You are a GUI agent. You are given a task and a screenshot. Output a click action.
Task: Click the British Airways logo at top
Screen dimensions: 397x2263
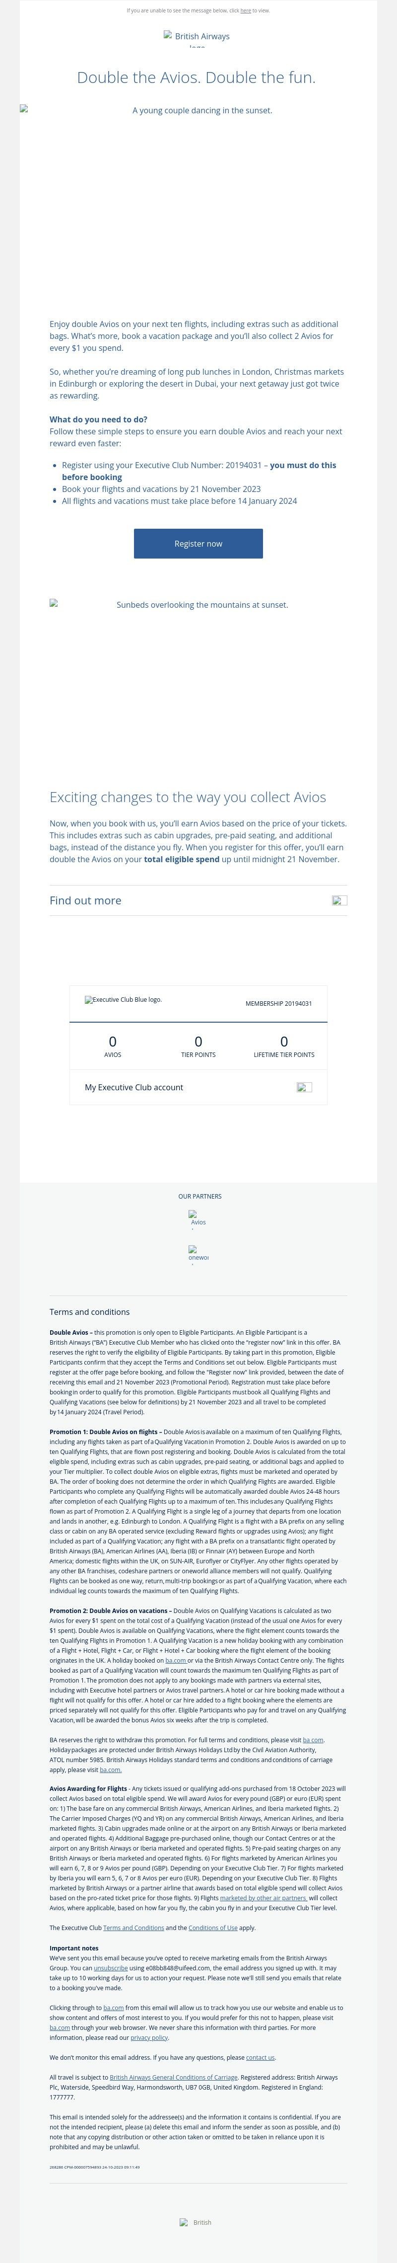tap(197, 37)
